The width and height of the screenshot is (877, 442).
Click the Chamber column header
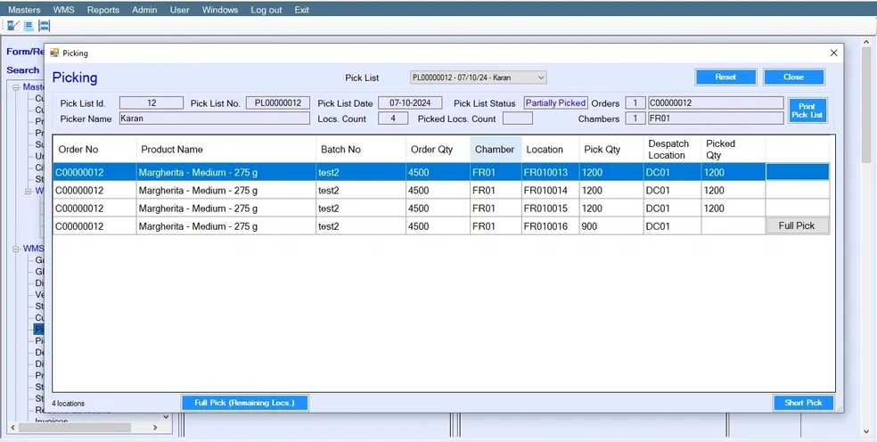(496, 150)
